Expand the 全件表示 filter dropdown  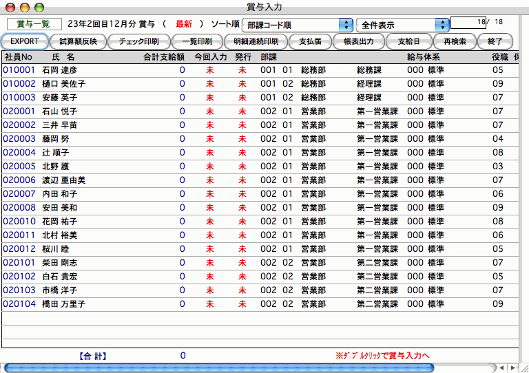coord(403,25)
